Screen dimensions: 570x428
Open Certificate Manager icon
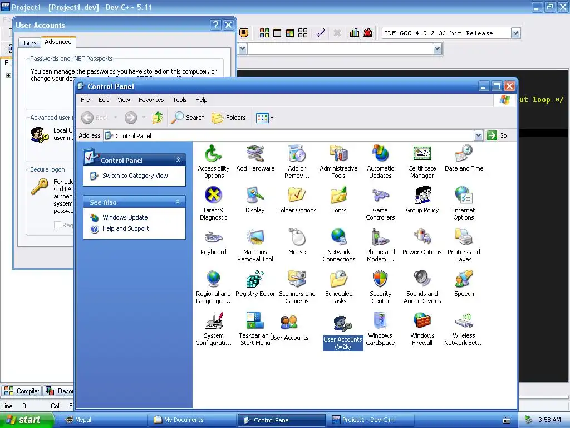coord(422,162)
